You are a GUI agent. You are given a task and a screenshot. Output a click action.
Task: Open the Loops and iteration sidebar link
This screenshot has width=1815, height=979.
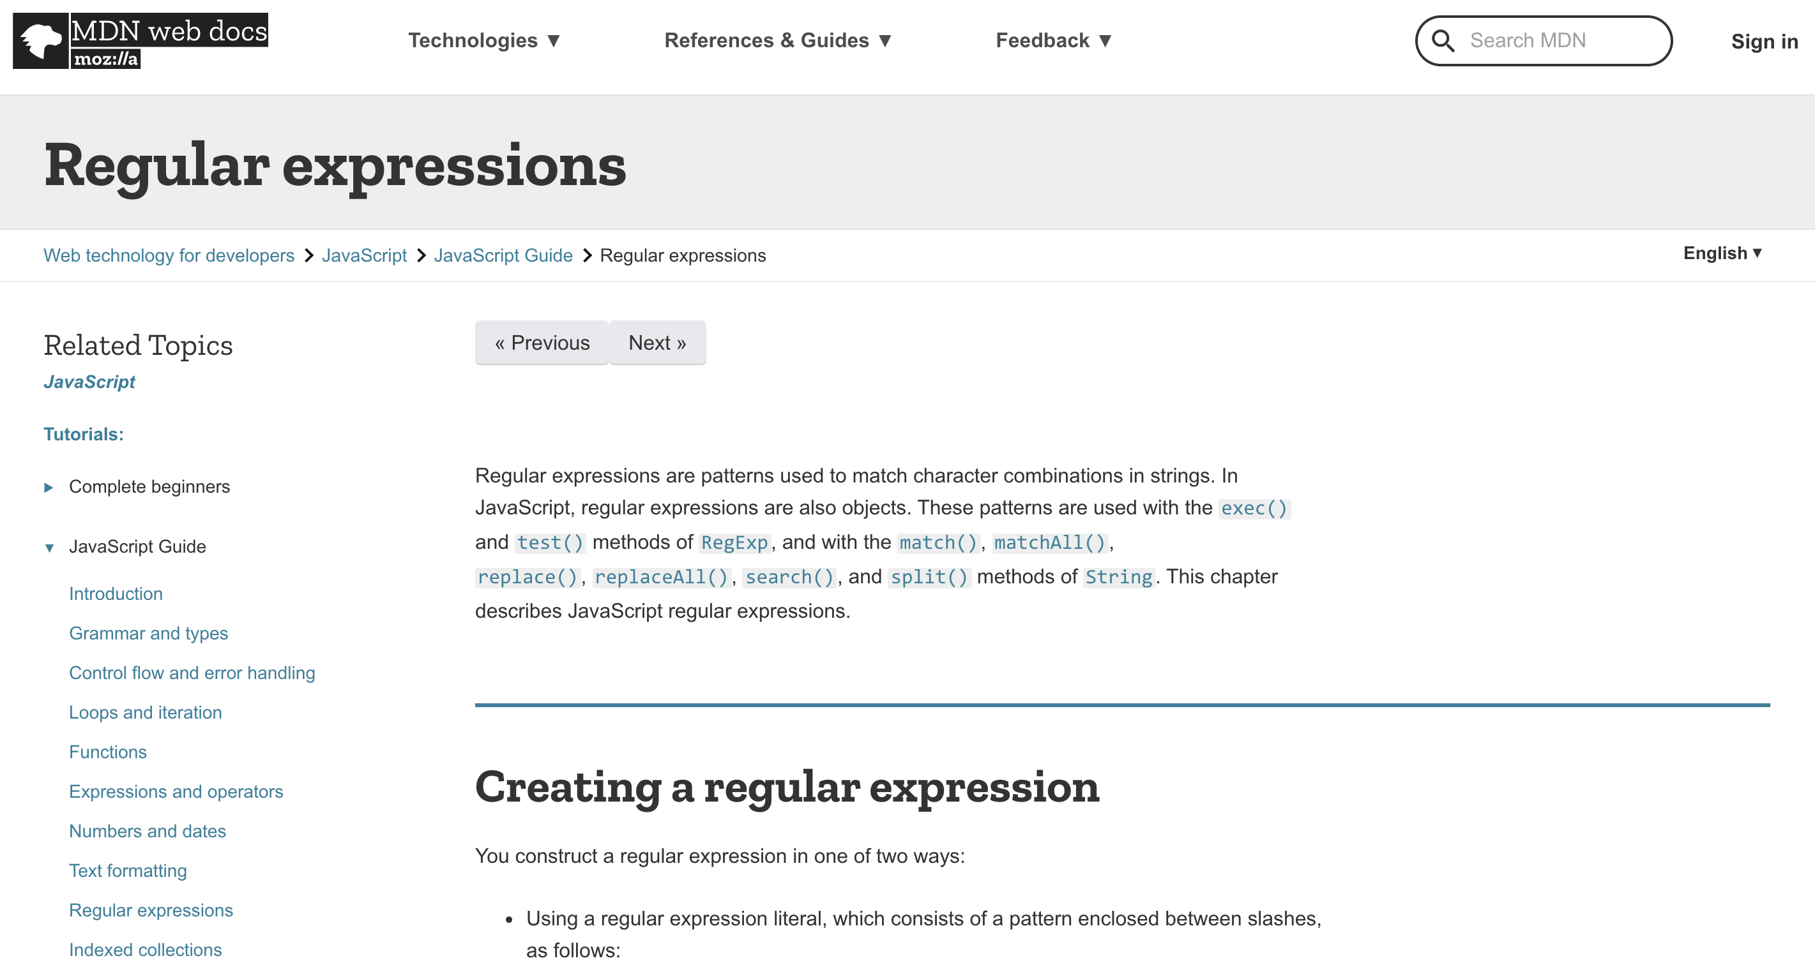tap(145, 713)
